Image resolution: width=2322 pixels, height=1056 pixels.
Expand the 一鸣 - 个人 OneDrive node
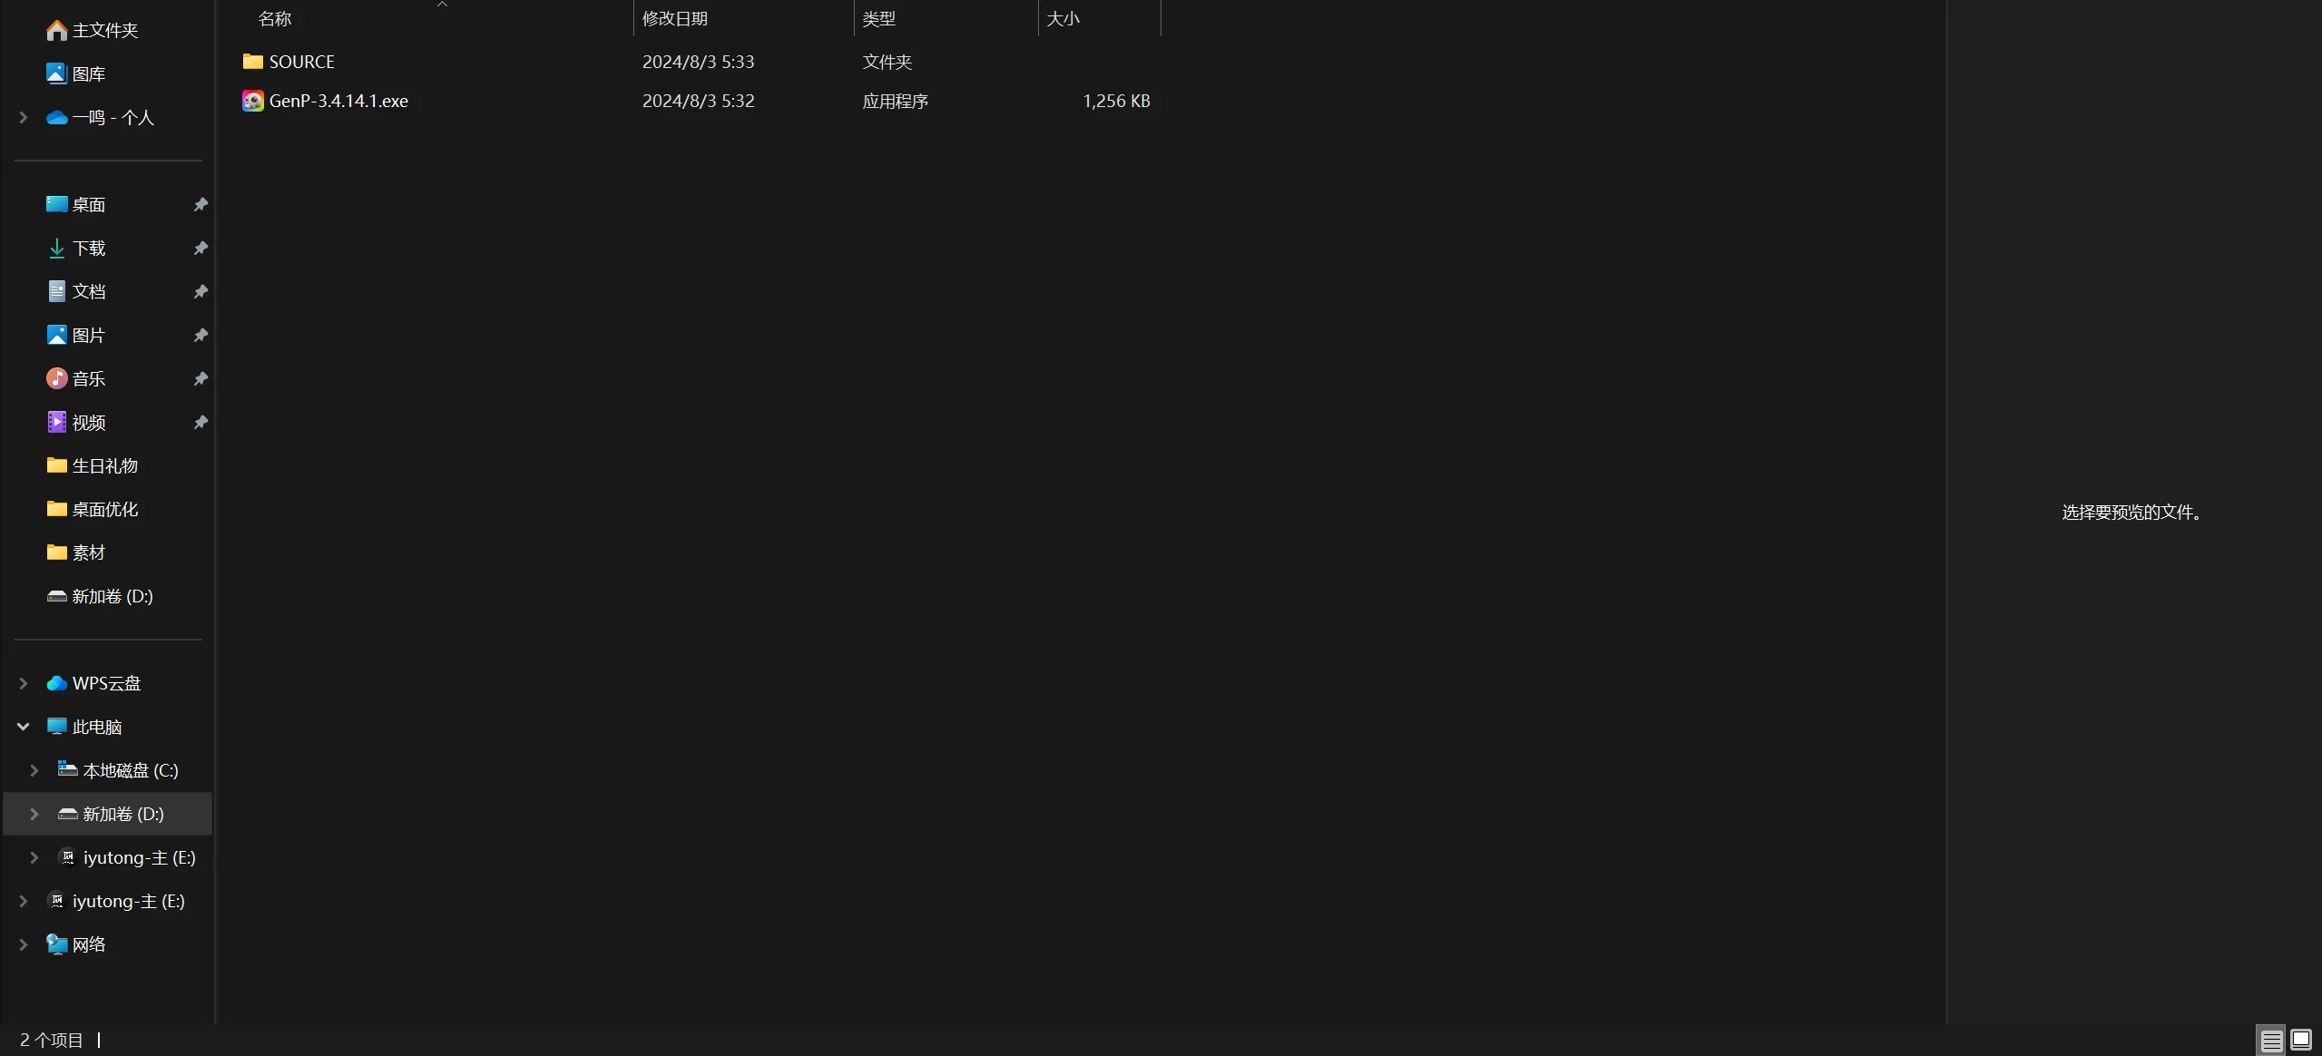[24, 118]
